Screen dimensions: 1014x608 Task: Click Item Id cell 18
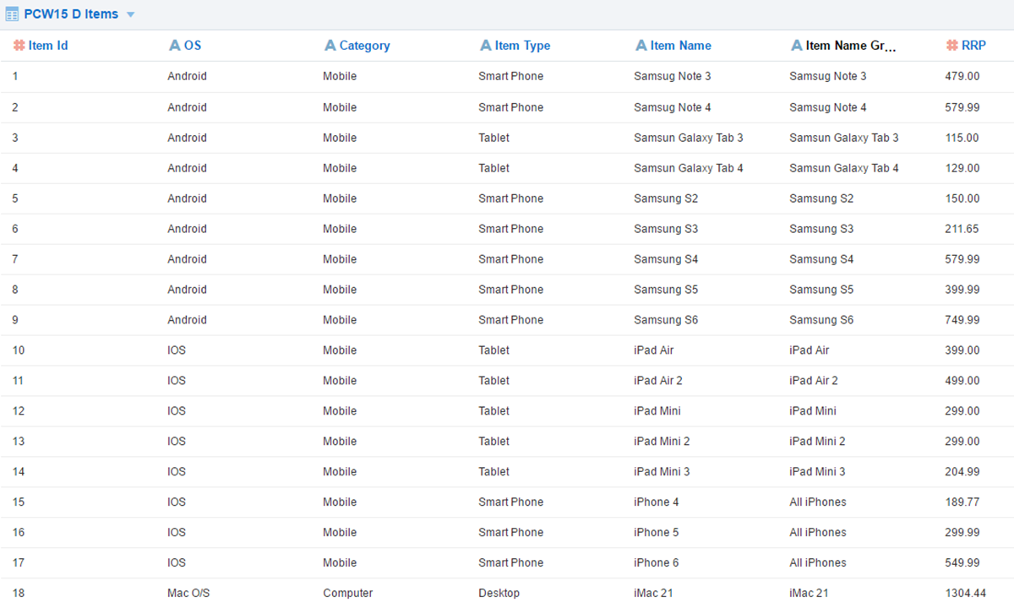(19, 594)
